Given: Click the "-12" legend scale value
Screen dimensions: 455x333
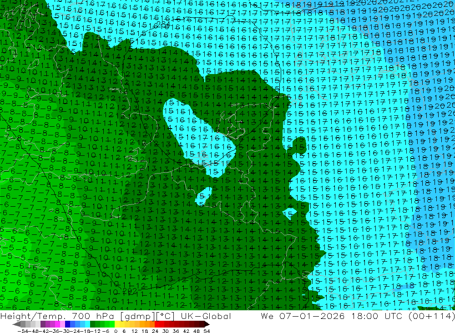Looking at the screenshot, I should (x=96, y=331).
